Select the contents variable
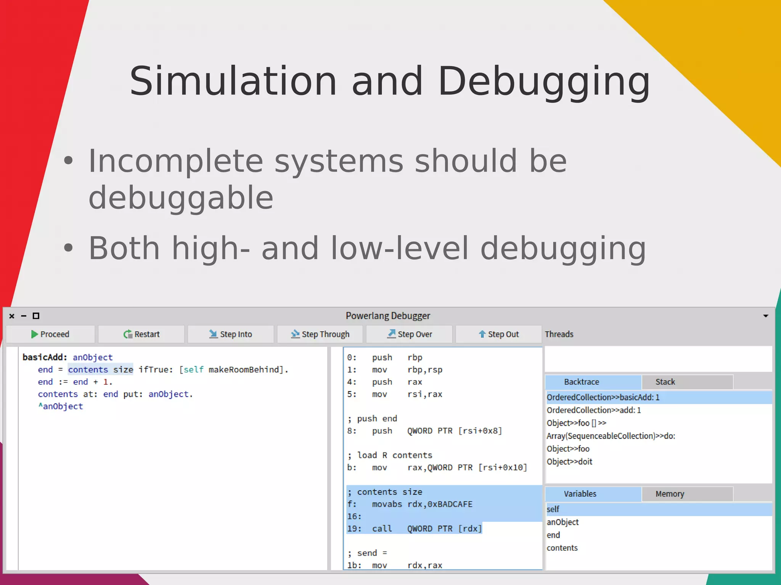This screenshot has height=585, width=781. click(659, 548)
